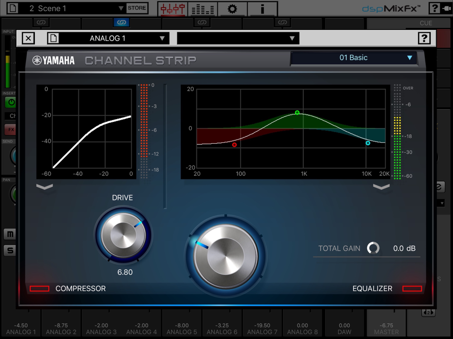
Task: Select the red low band EQ point
Action: tap(234, 145)
